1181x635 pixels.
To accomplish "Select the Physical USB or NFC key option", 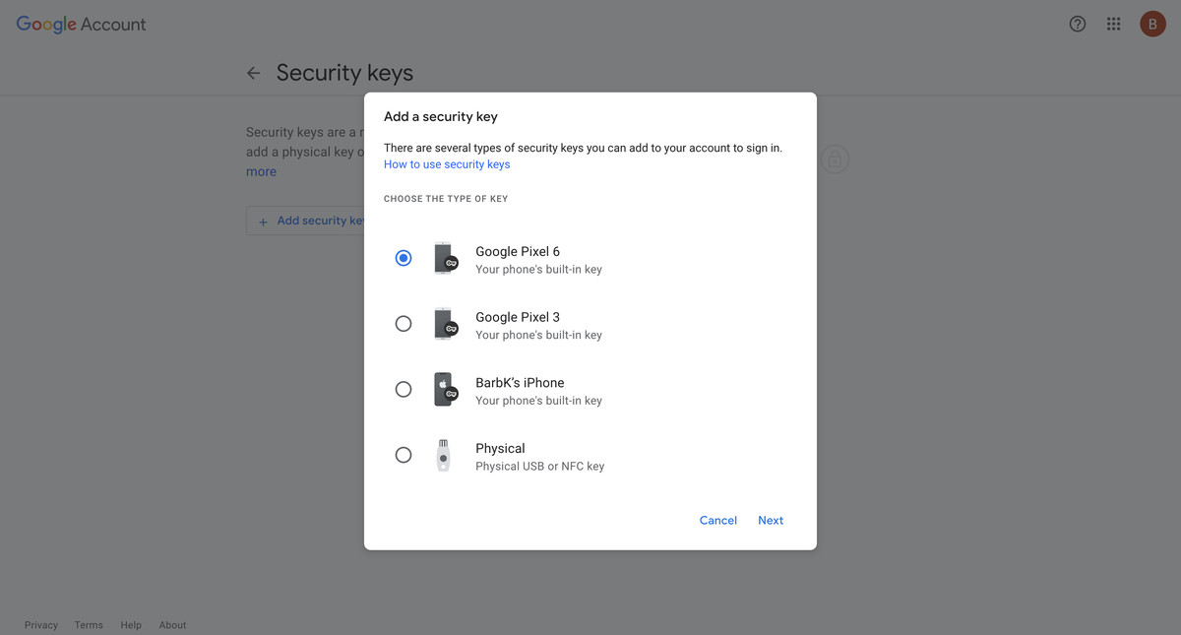I will [x=403, y=454].
